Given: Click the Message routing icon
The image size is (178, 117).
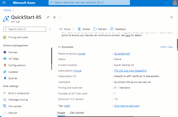Looking at the screenshot, I should pos(5,100).
